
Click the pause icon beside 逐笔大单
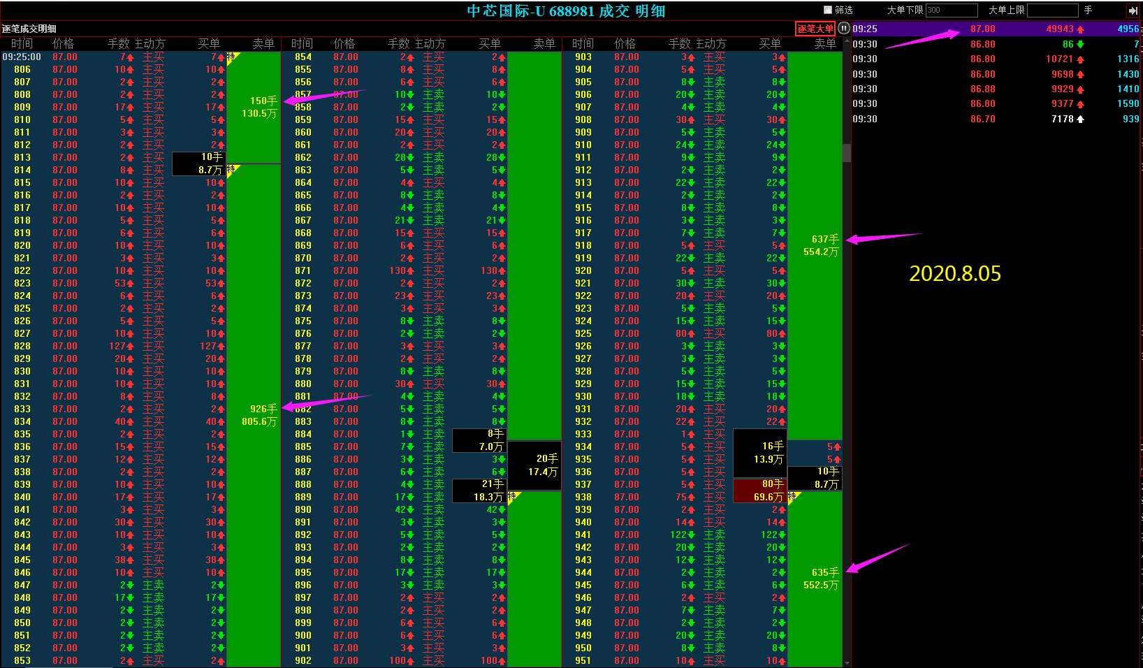[x=844, y=29]
